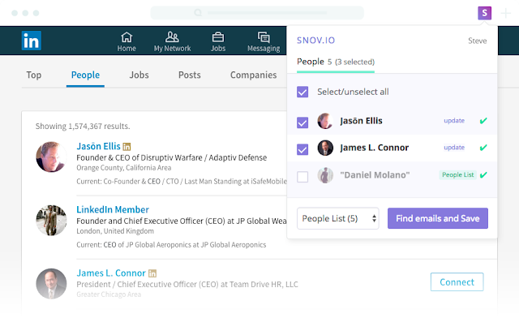Image resolution: width=519 pixels, height=318 pixels.
Task: Click LinkedIn Member profile photo
Action: pyautogui.click(x=51, y=221)
